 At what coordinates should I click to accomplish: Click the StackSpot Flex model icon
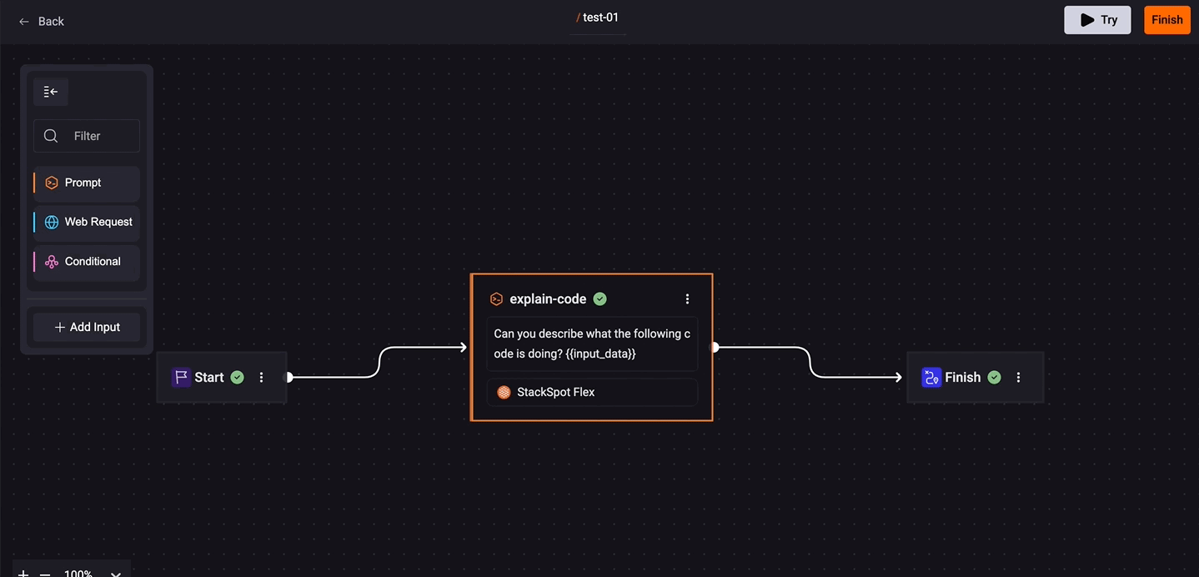[x=504, y=392]
